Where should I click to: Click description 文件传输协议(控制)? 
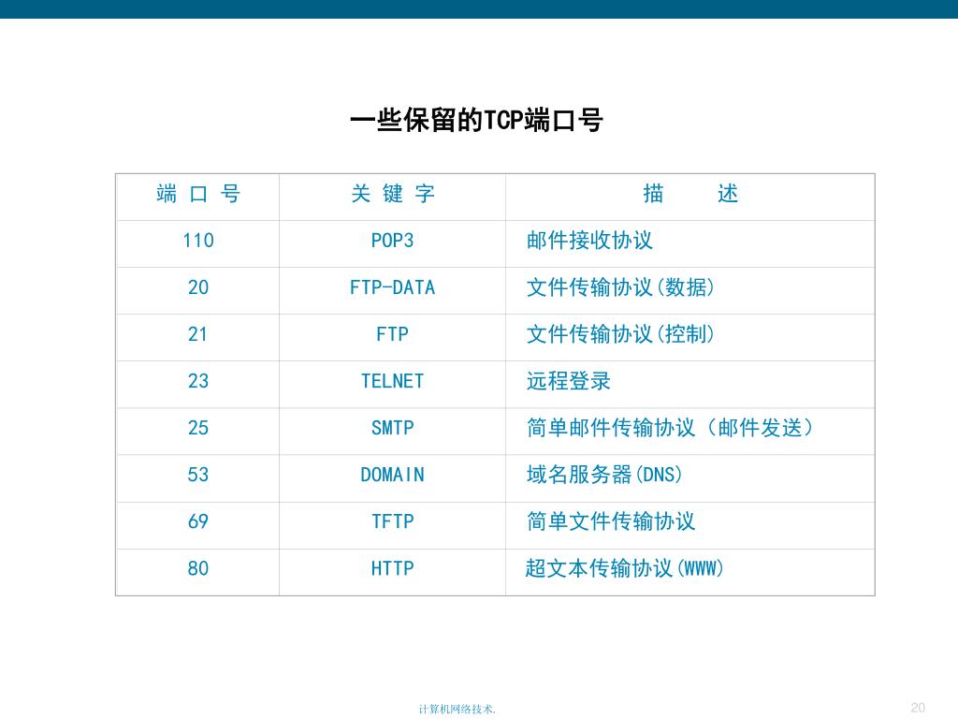[x=620, y=334]
